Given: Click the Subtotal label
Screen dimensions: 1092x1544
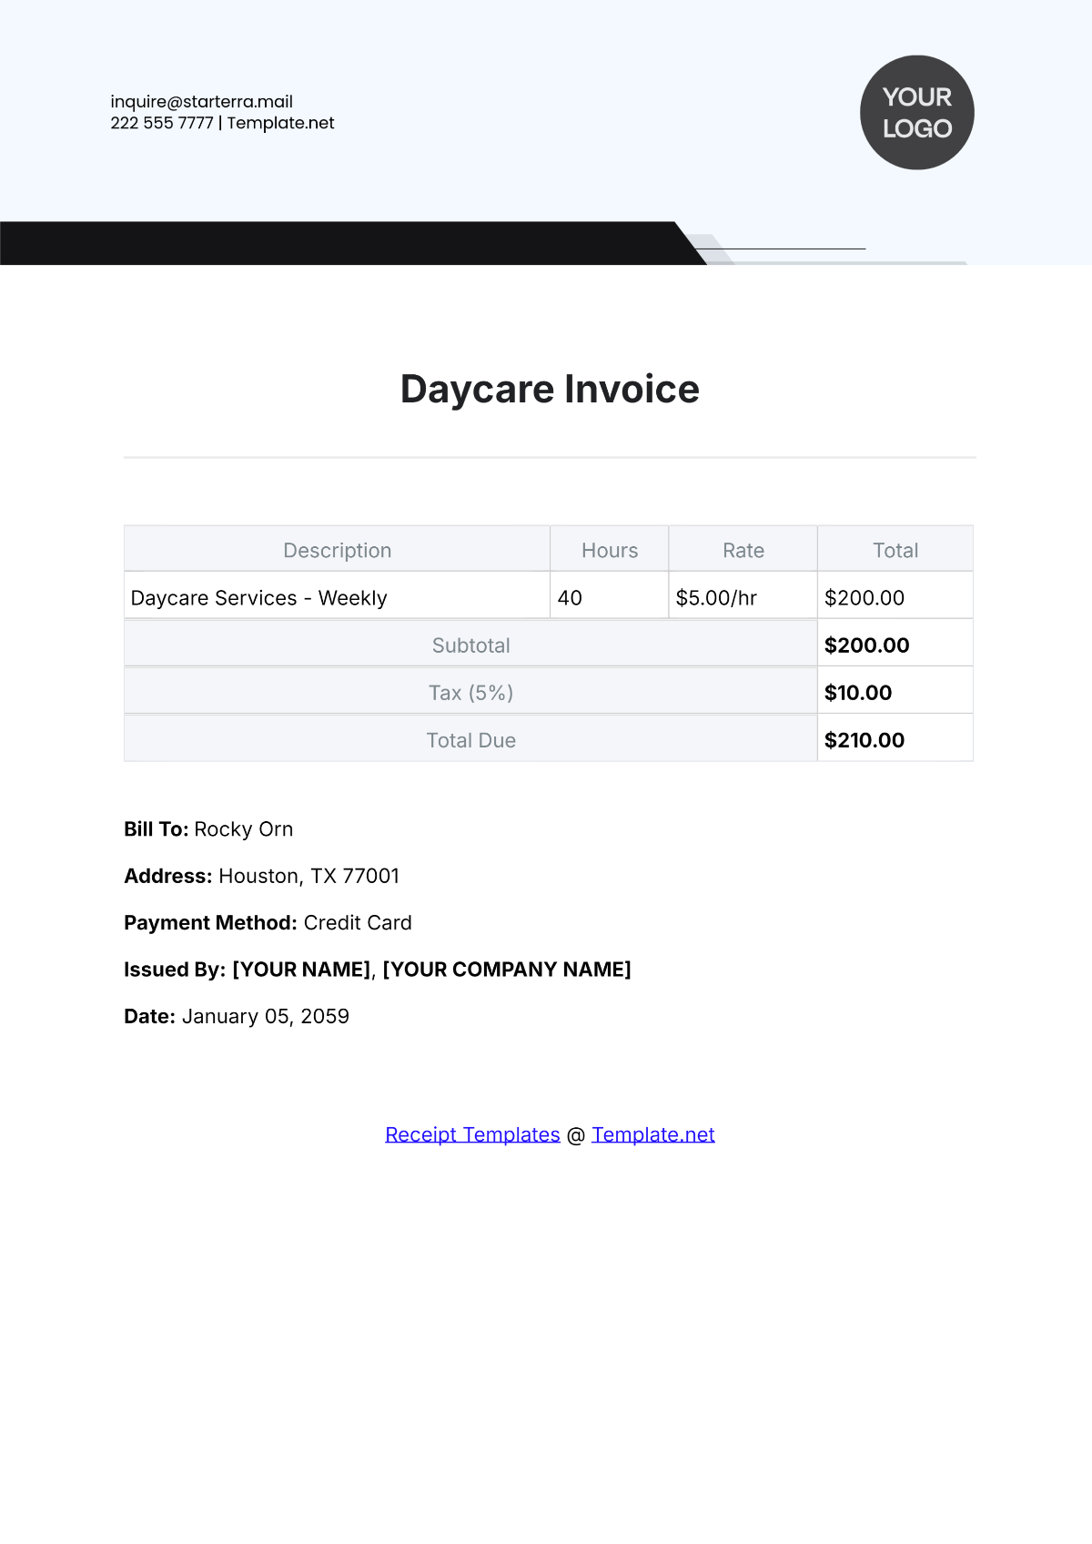Looking at the screenshot, I should coord(470,645).
